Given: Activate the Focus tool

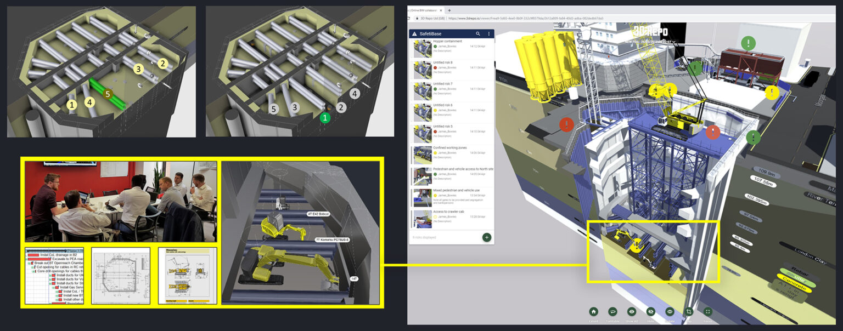Looking at the screenshot, I should 708,311.
